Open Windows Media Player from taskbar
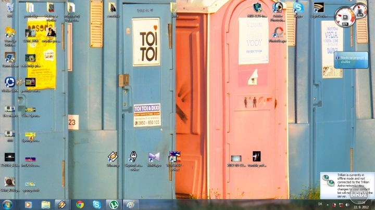375x210 pixels. (28, 205)
